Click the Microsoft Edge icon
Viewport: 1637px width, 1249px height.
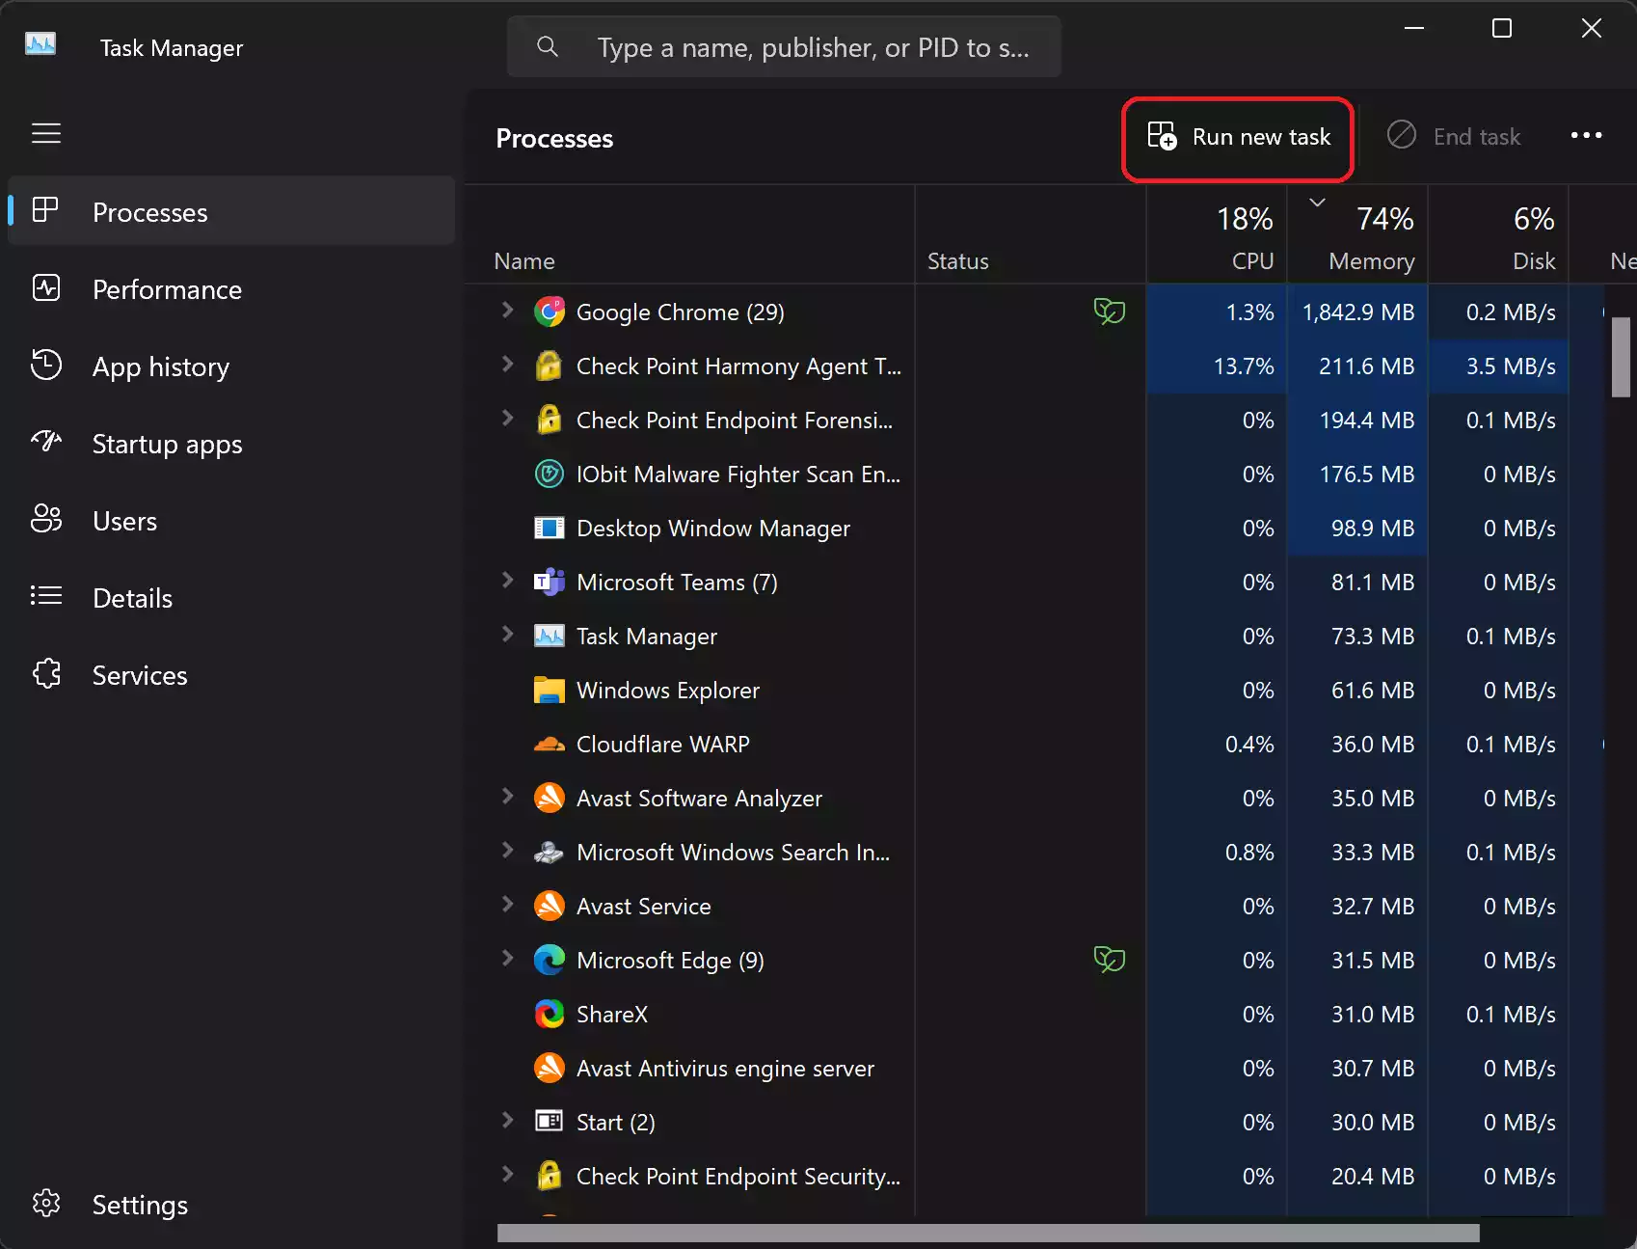(550, 960)
